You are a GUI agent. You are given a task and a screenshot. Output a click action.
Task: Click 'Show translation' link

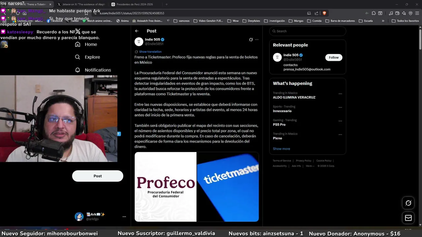coord(150,52)
